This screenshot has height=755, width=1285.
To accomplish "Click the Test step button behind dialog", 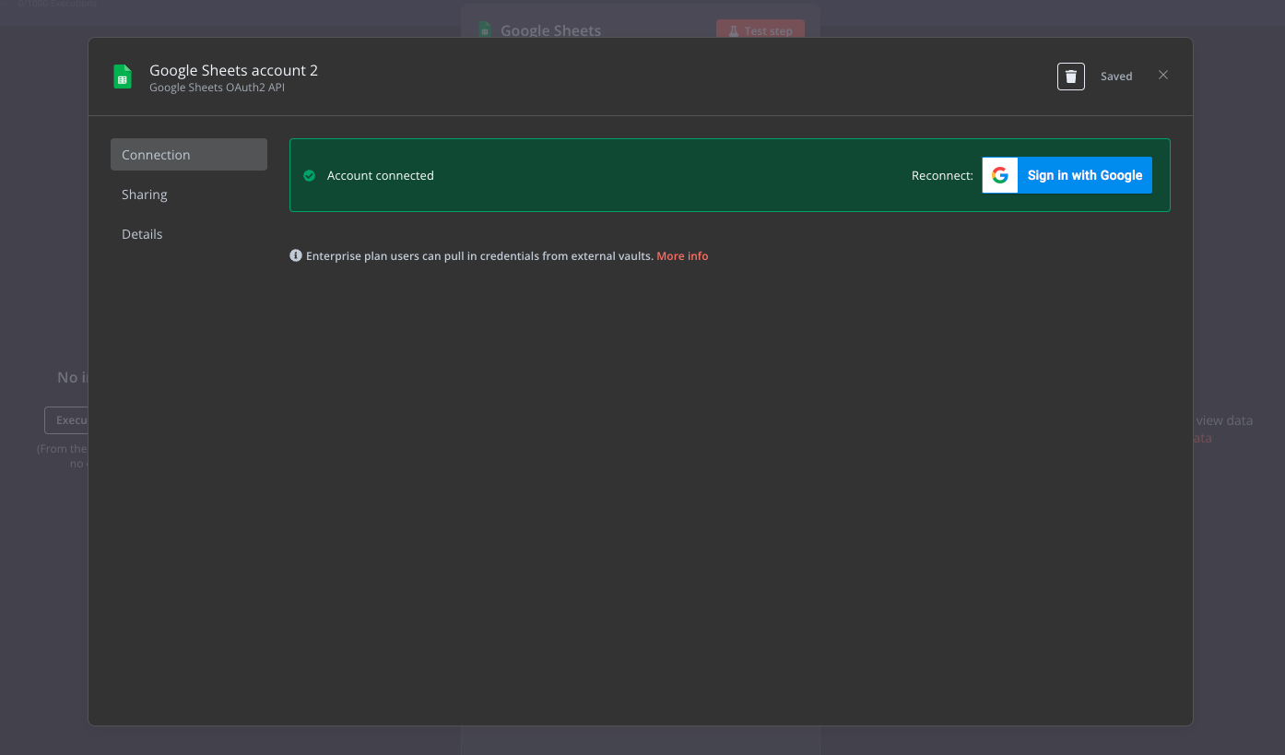I will 760,30.
